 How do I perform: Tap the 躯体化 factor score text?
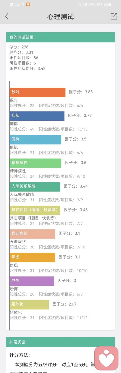[x=65, y=304]
